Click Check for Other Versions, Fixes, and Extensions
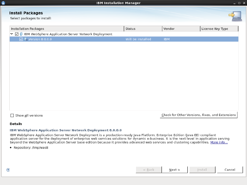This screenshot has height=185, width=247. [199, 115]
